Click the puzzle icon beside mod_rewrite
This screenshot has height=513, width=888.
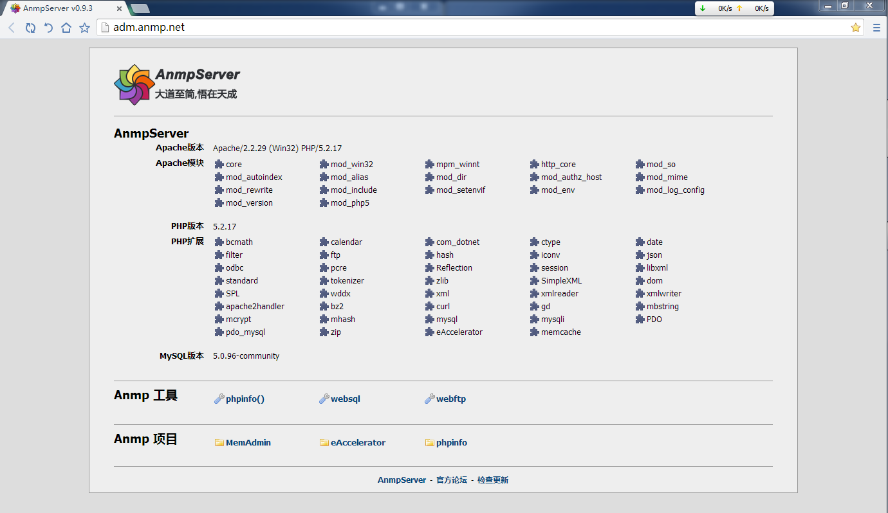click(x=219, y=190)
